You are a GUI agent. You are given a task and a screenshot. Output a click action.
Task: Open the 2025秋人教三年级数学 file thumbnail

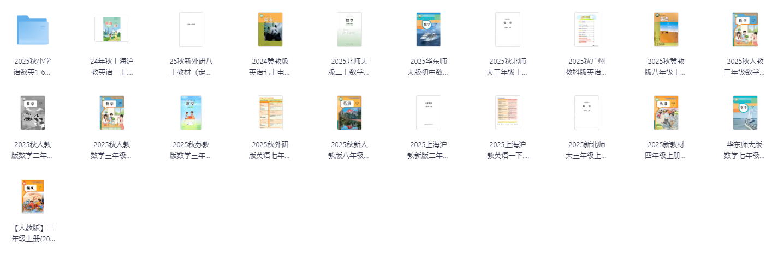745,29
